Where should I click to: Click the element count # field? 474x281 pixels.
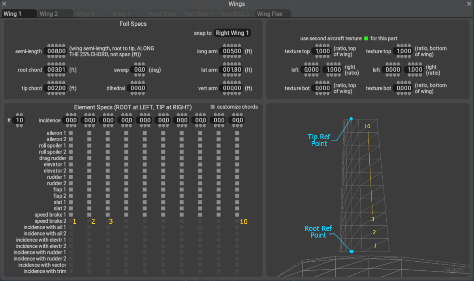(x=18, y=120)
